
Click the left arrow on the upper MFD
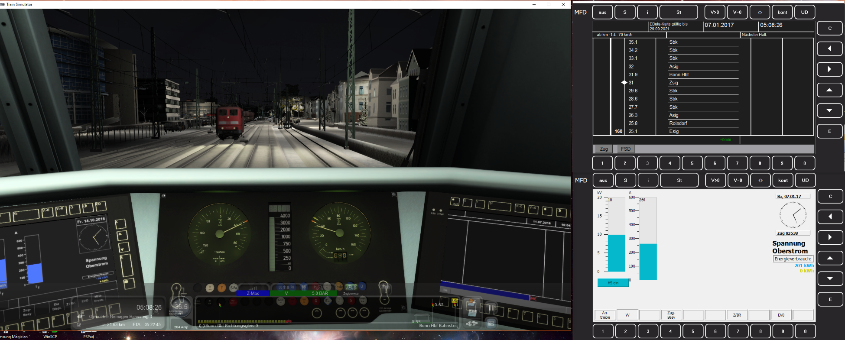(829, 49)
